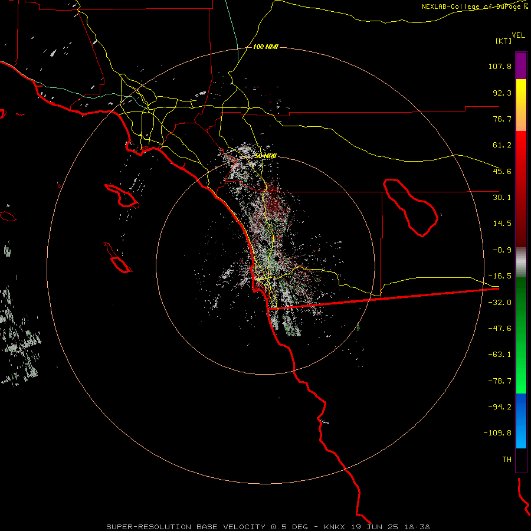The height and width of the screenshot is (531, 531).
Task: Select the 14.5 velocity scale label
Action: pyautogui.click(x=502, y=224)
